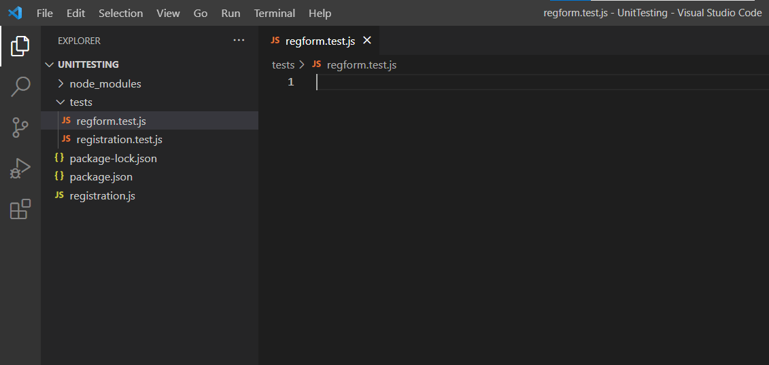Screen dimensions: 769x365
Task: Open the Help menu
Action: 320,13
